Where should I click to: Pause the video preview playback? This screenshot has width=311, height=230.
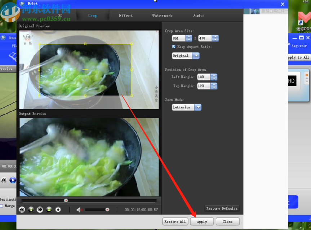click(x=31, y=209)
